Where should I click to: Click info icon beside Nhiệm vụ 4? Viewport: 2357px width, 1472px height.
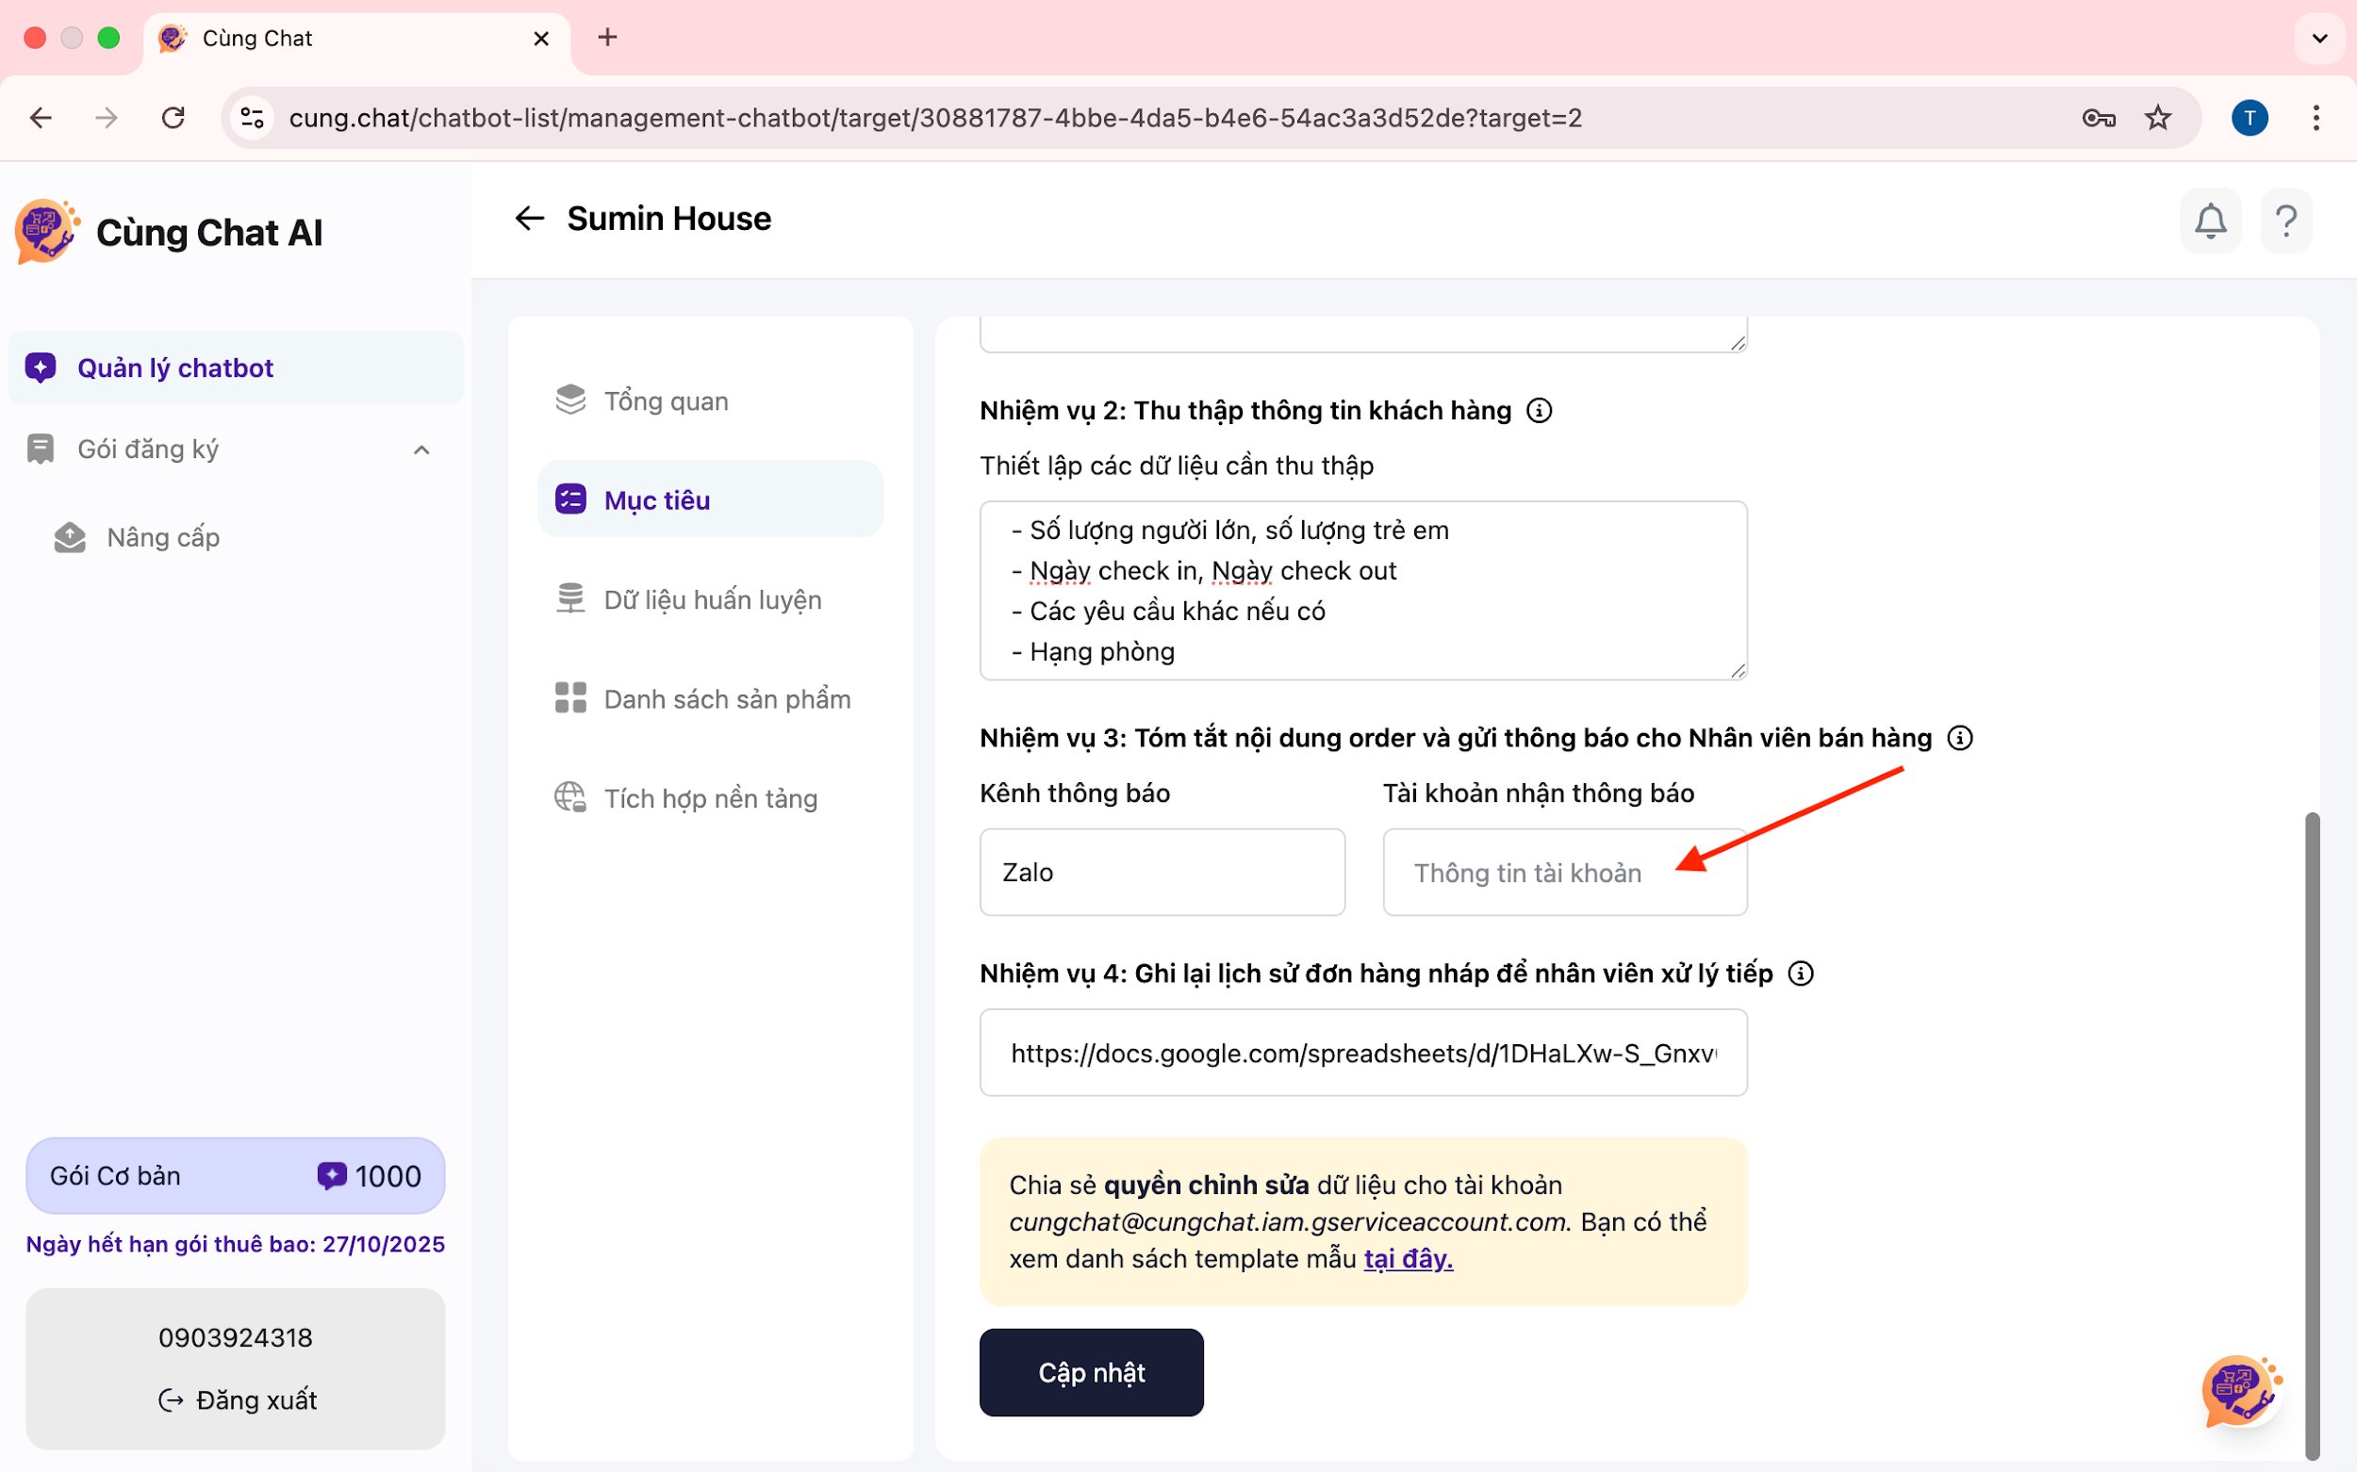(1801, 973)
